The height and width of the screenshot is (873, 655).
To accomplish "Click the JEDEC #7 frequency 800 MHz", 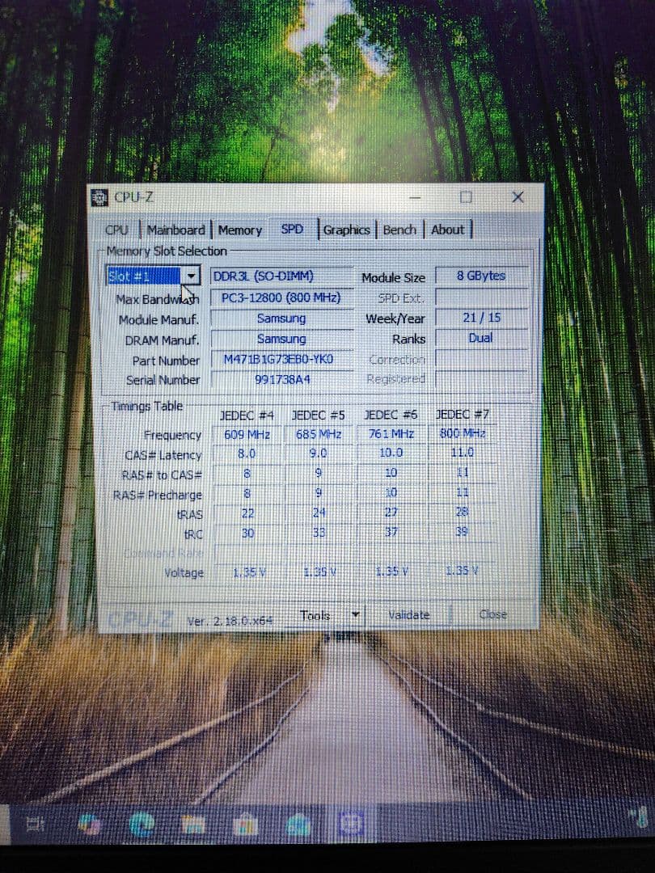I will pos(463,432).
